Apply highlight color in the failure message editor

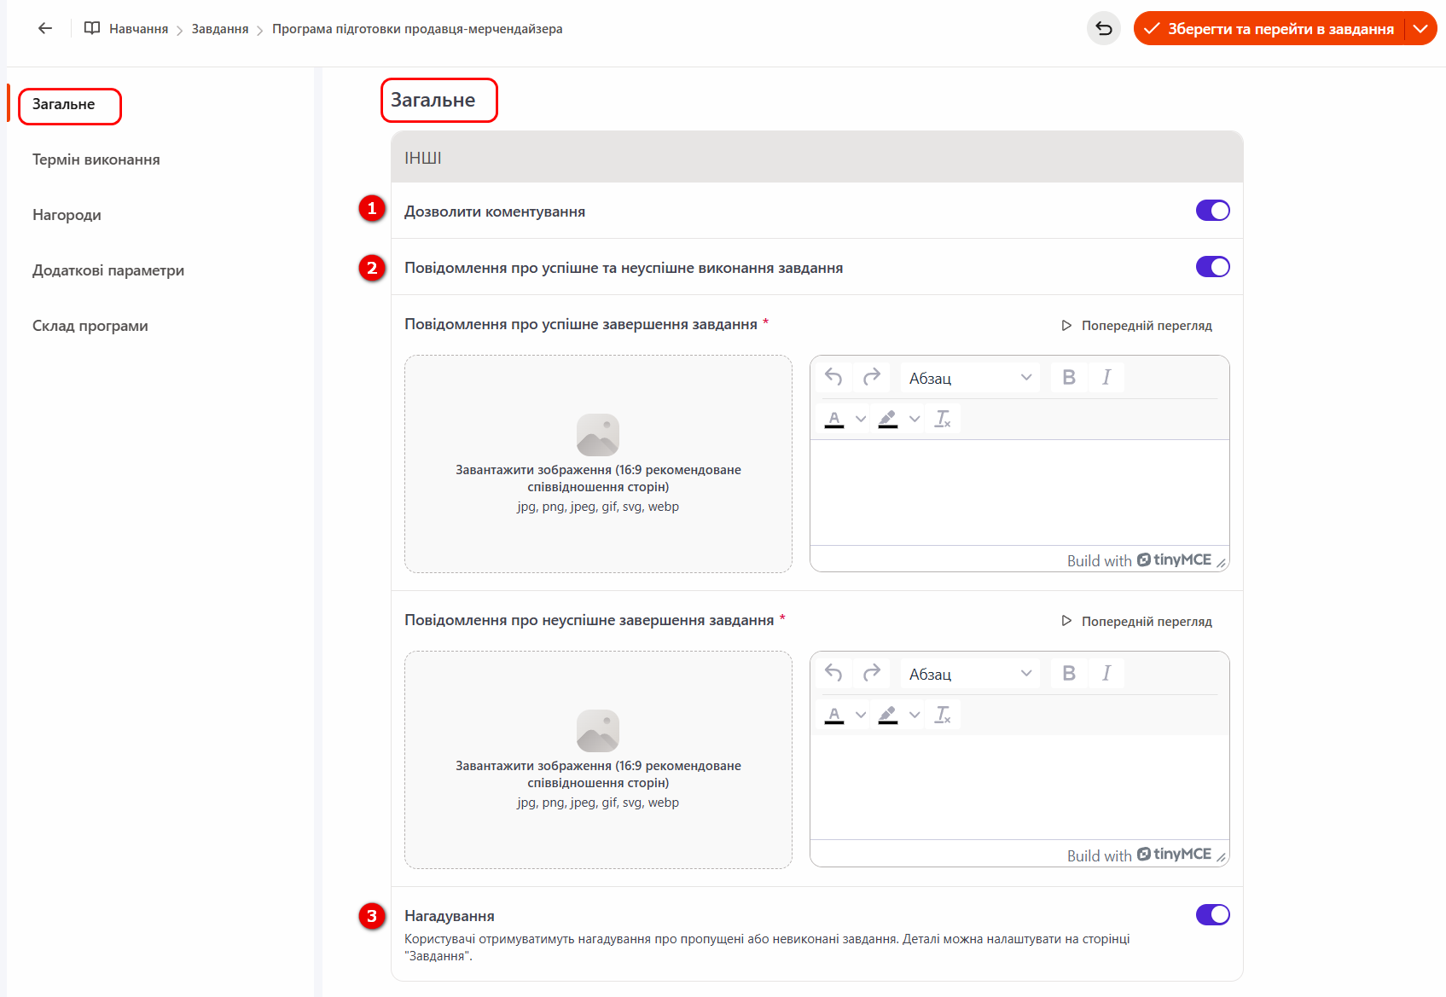[888, 715]
